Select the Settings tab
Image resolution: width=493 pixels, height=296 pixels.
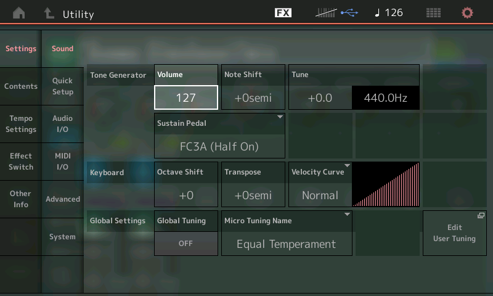(x=21, y=49)
